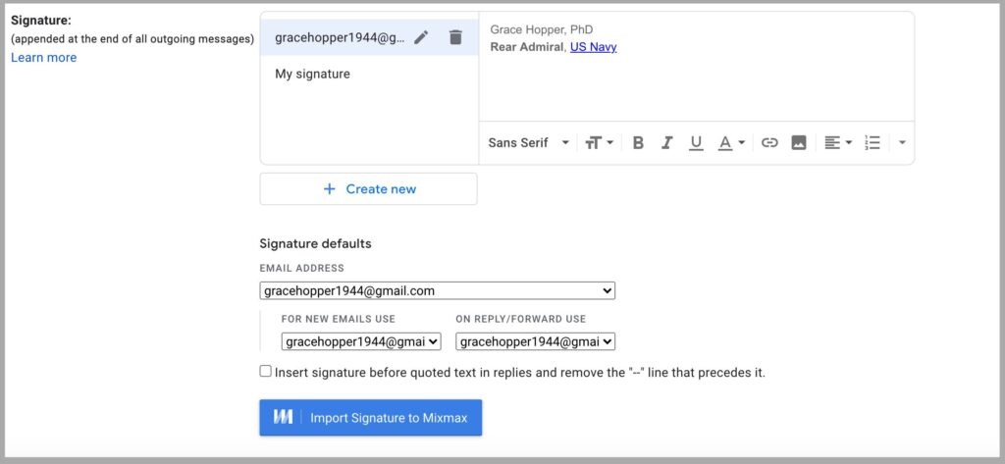This screenshot has height=464, width=1005.
Task: Open the Learn more link
Action: tap(43, 58)
